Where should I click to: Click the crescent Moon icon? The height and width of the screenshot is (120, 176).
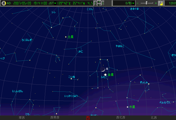pos(102,69)
